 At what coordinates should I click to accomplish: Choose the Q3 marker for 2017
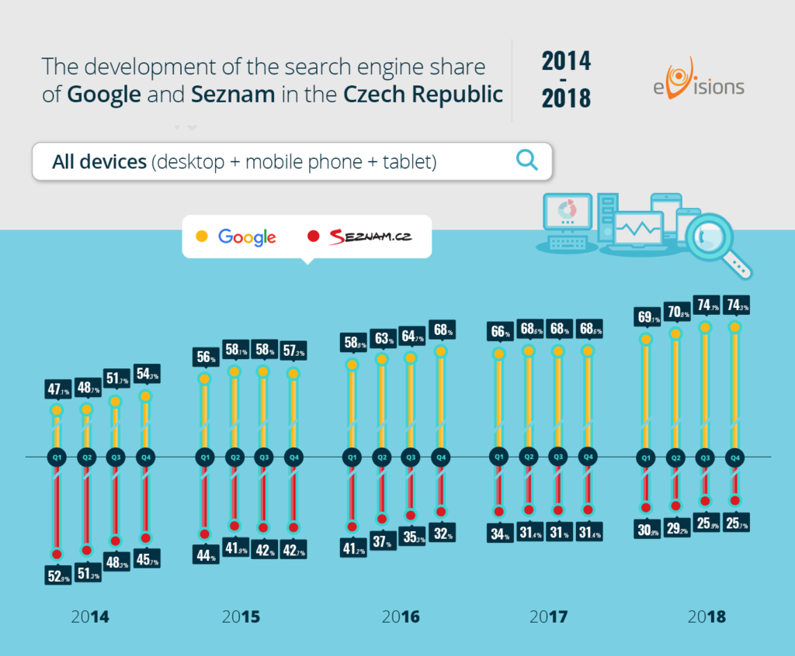(558, 457)
